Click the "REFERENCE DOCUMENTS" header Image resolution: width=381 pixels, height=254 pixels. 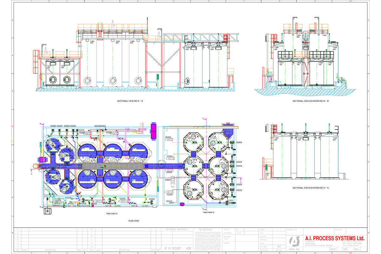(177, 229)
